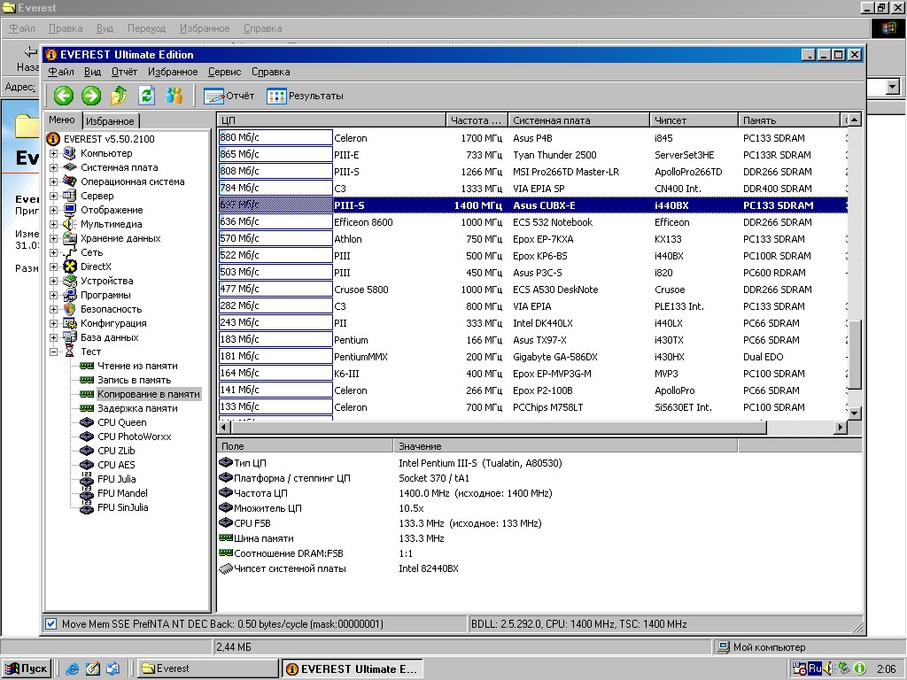Toggle the checkbox in the status bar

click(x=50, y=624)
